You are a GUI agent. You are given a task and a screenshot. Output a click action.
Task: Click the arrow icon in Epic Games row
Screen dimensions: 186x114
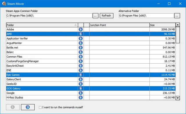tap(81, 75)
